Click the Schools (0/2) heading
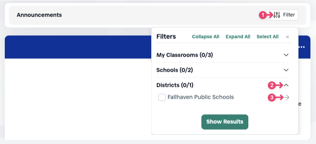 (x=175, y=70)
